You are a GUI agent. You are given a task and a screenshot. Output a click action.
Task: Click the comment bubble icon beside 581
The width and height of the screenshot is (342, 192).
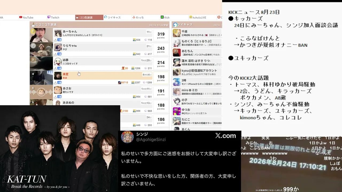[146, 97]
